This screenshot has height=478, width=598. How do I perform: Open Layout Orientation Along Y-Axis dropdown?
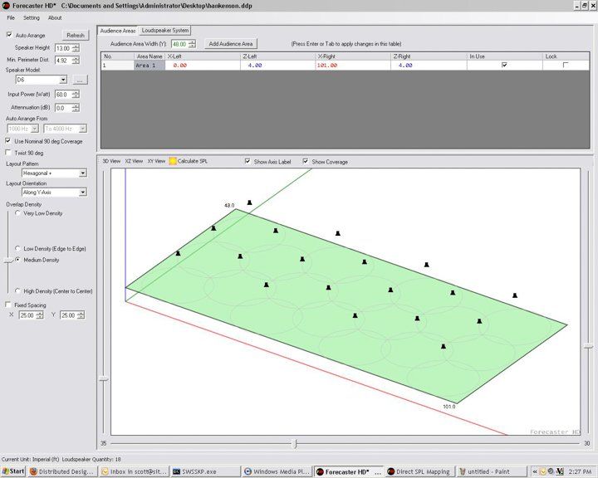tap(83, 193)
